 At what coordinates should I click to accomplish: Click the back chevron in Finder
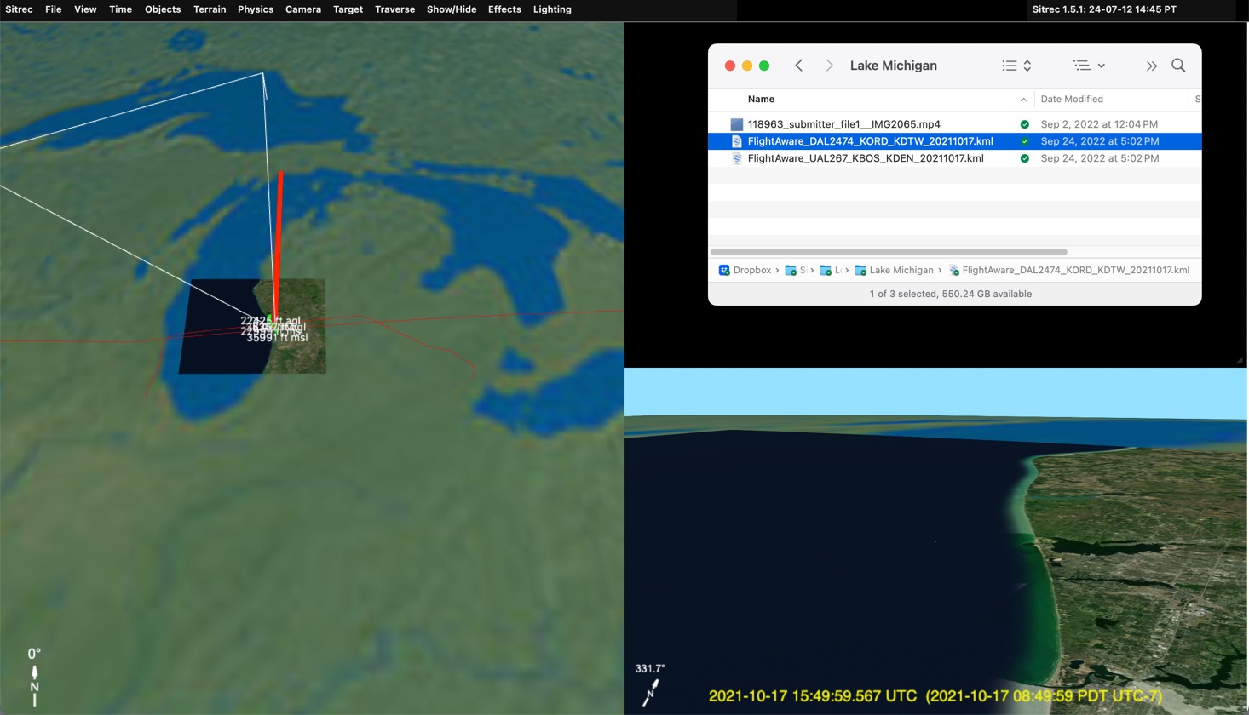pyautogui.click(x=798, y=65)
